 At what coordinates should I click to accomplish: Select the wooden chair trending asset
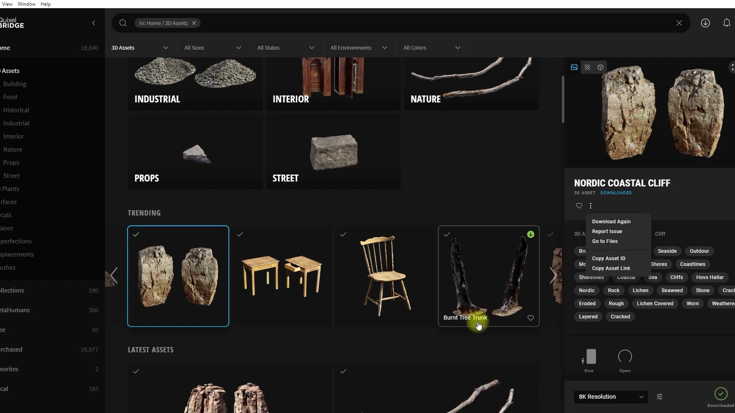point(385,276)
